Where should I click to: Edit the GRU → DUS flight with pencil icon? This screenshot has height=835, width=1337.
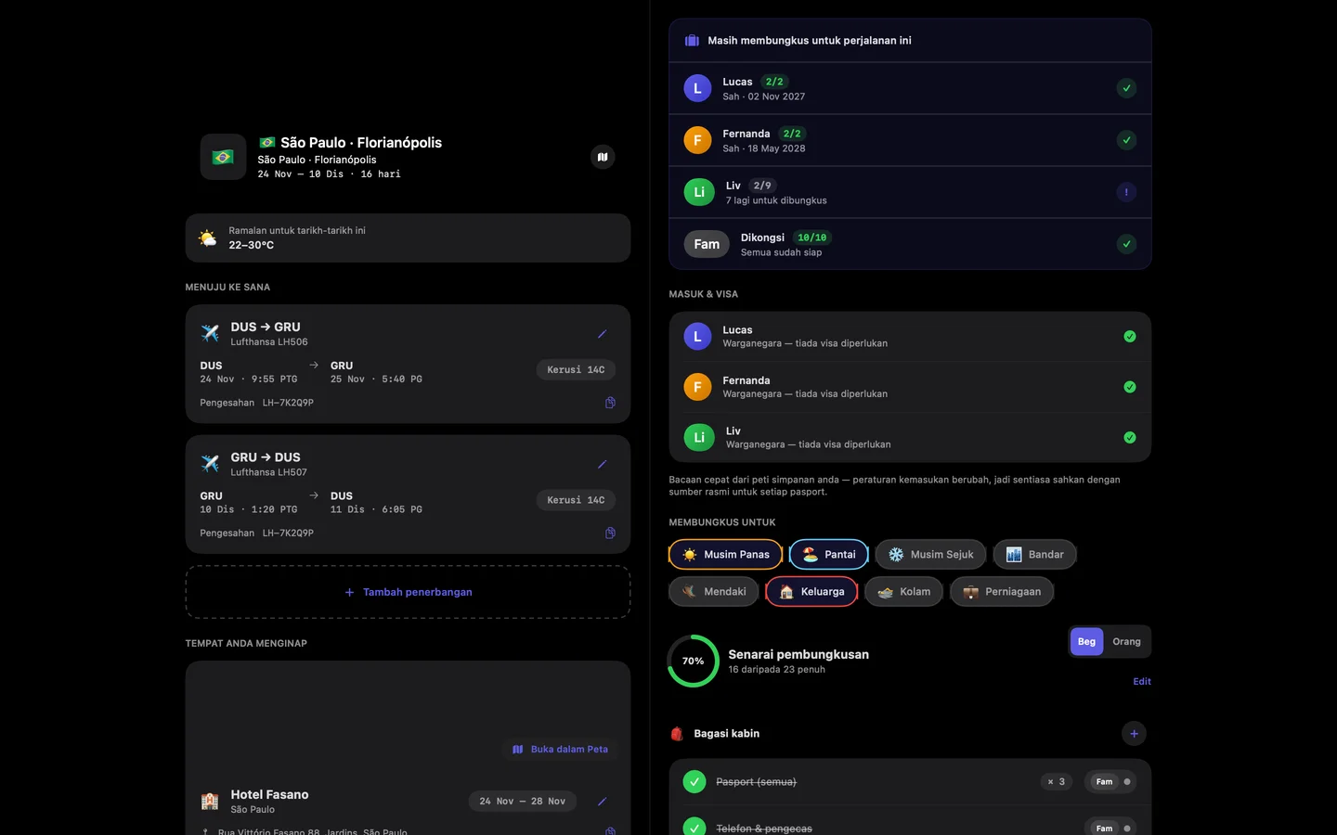point(602,464)
